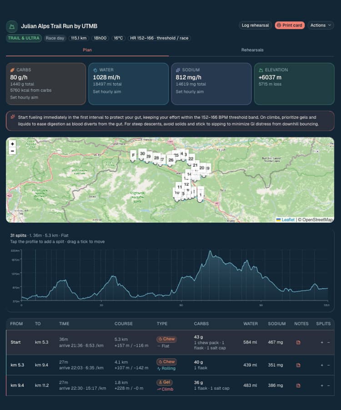
Task: Click the elevation profile peak to add split
Action: click(211, 252)
